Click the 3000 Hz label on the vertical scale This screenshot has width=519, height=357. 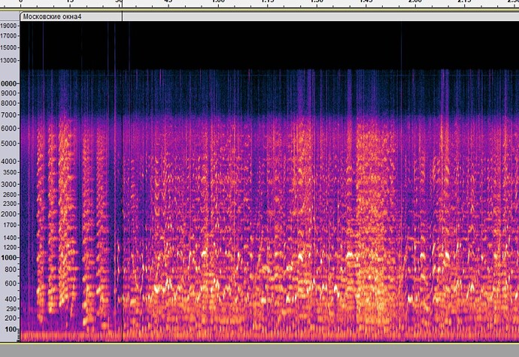[9, 184]
